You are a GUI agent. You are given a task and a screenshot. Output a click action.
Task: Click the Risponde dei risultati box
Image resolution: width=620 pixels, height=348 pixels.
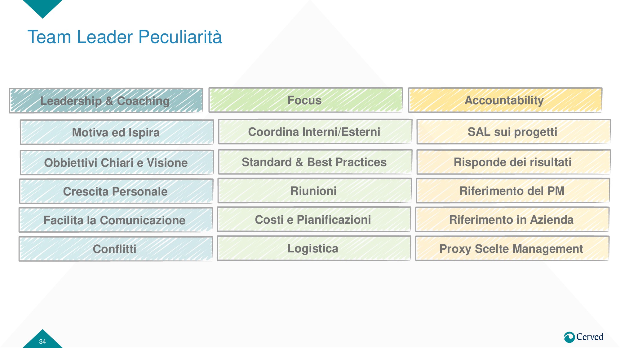click(x=513, y=162)
